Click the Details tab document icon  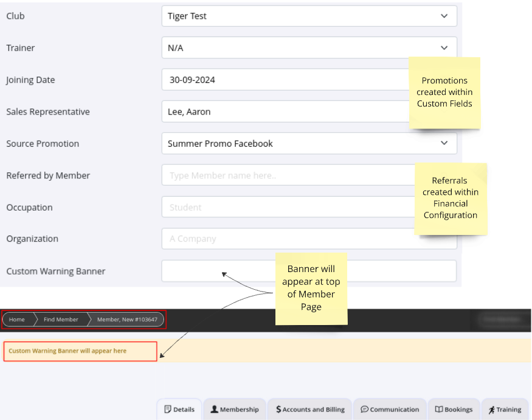click(168, 410)
